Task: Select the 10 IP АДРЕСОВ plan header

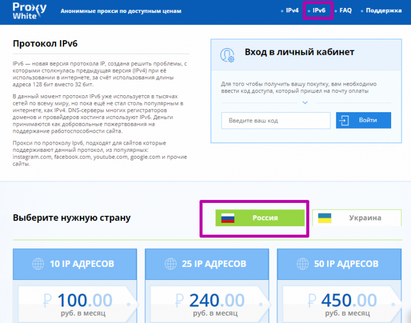Action: click(75, 264)
